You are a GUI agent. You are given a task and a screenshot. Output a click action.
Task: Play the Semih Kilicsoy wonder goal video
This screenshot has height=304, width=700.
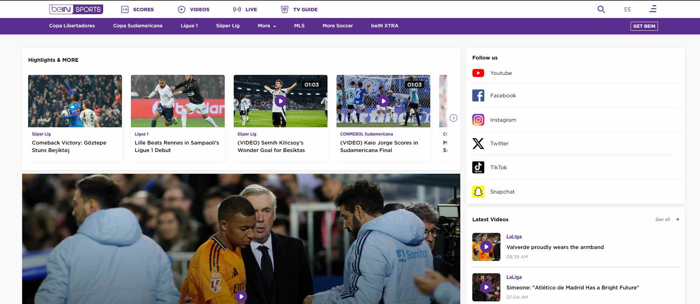(280, 101)
